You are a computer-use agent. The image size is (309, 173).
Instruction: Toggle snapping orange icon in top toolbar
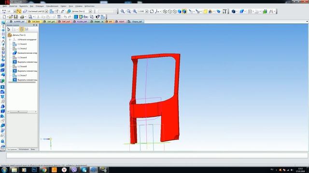tap(19, 12)
